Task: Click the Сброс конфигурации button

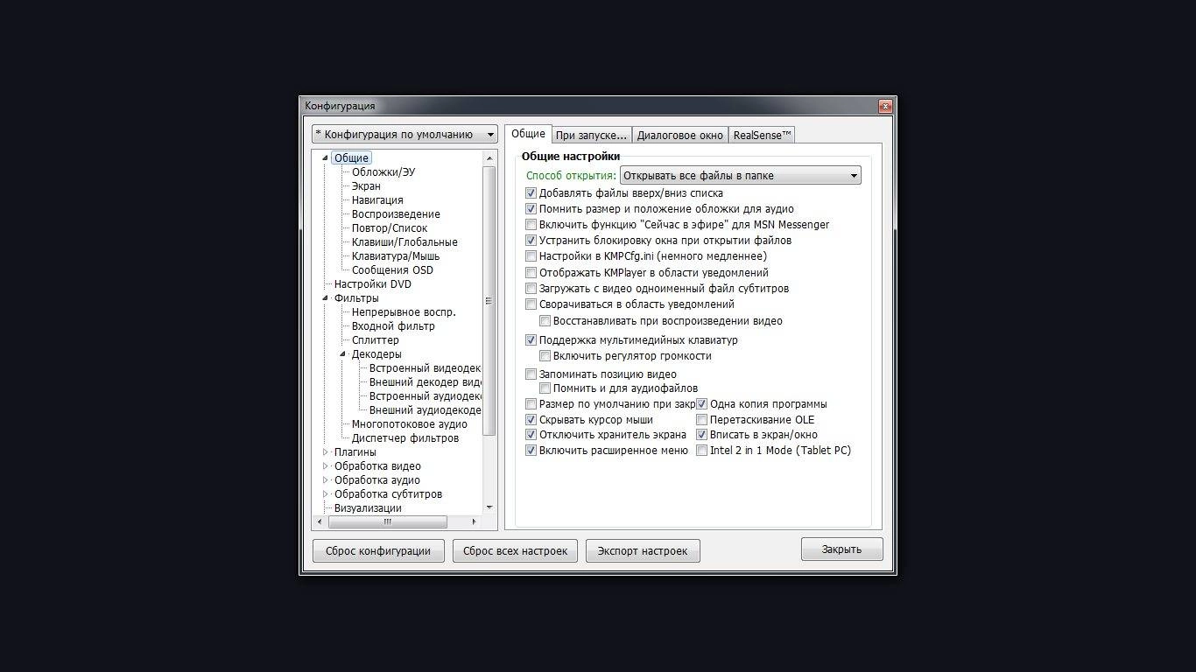Action: [x=378, y=551]
